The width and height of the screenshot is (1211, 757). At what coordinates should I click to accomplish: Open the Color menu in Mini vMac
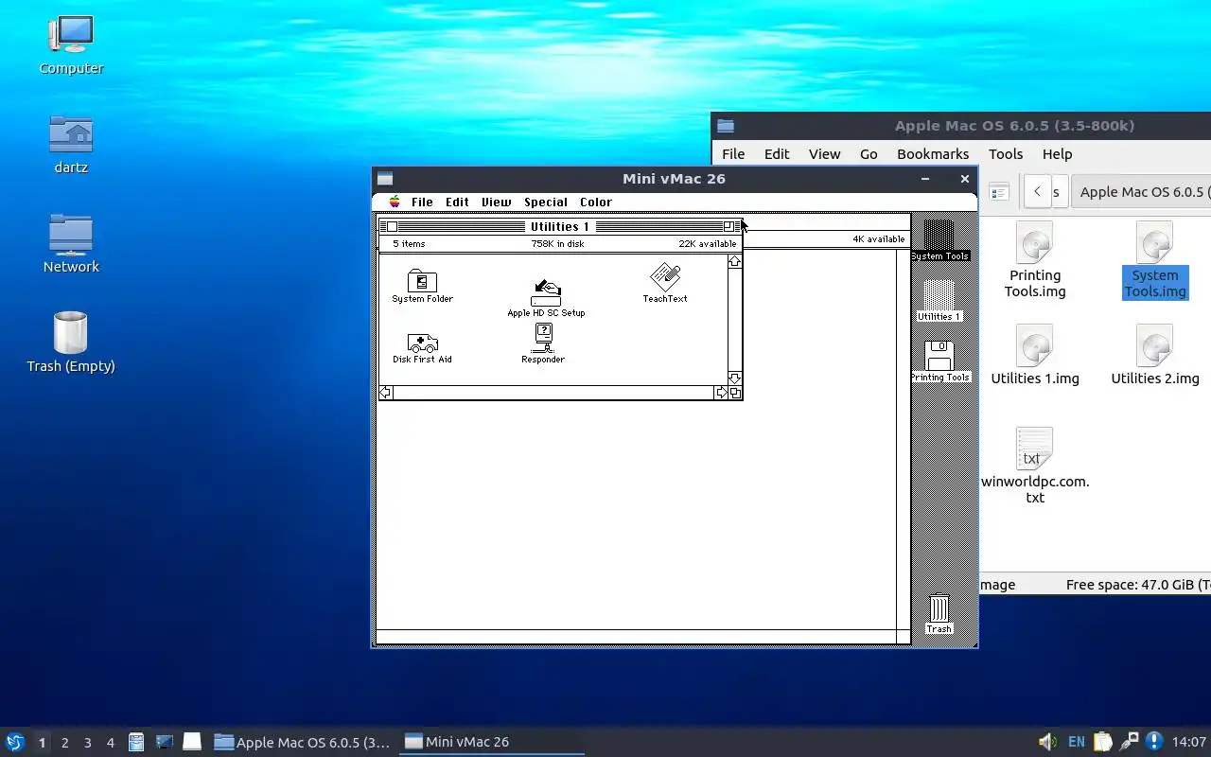coord(596,202)
